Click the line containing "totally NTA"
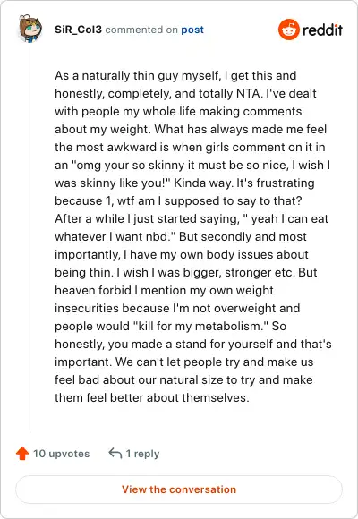Screen dimensions: 358x519 [185, 93]
